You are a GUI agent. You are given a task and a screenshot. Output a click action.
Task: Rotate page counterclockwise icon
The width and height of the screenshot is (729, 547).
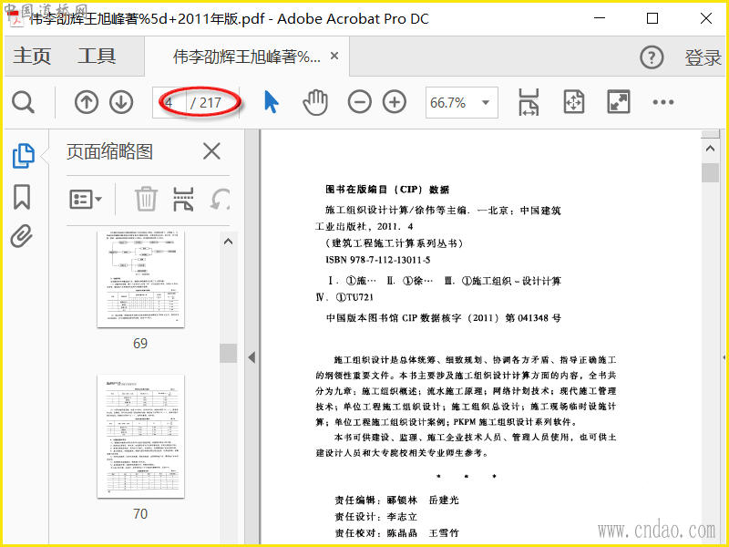pos(220,199)
